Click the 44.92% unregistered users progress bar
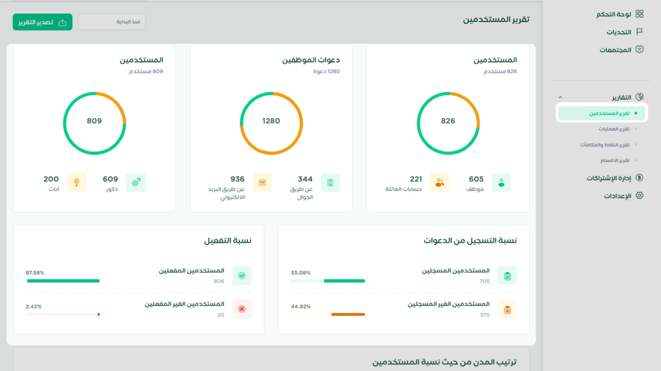The width and height of the screenshot is (661, 371). click(x=328, y=315)
